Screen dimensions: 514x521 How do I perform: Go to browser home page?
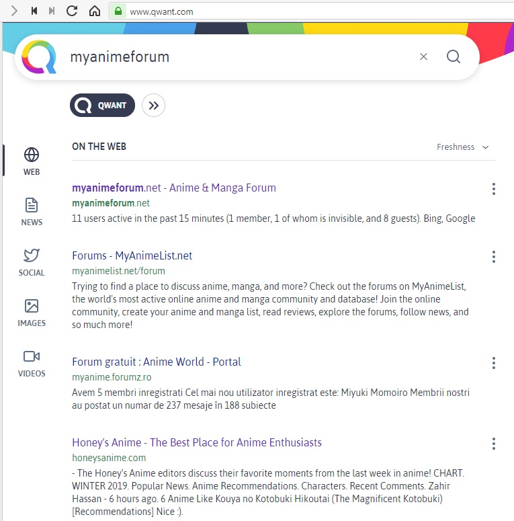point(95,11)
